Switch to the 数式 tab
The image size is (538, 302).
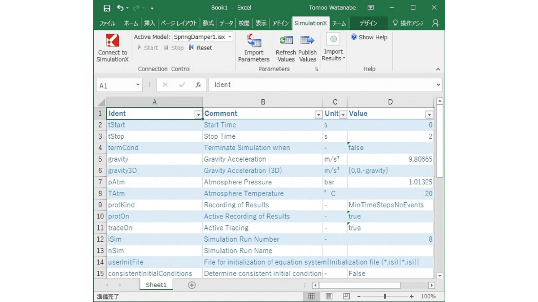(208, 23)
